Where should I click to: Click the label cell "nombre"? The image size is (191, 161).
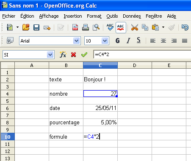coord(66,94)
